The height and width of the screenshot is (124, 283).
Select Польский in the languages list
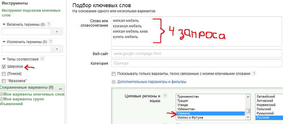point(263,109)
